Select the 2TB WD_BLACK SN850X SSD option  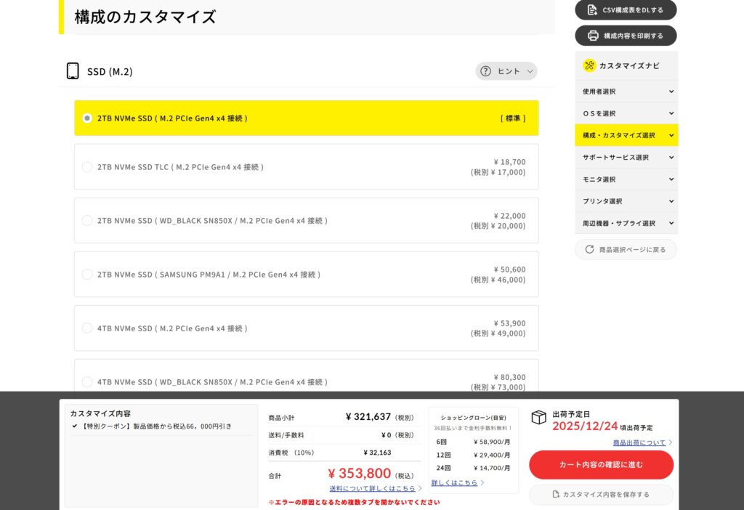click(x=87, y=221)
